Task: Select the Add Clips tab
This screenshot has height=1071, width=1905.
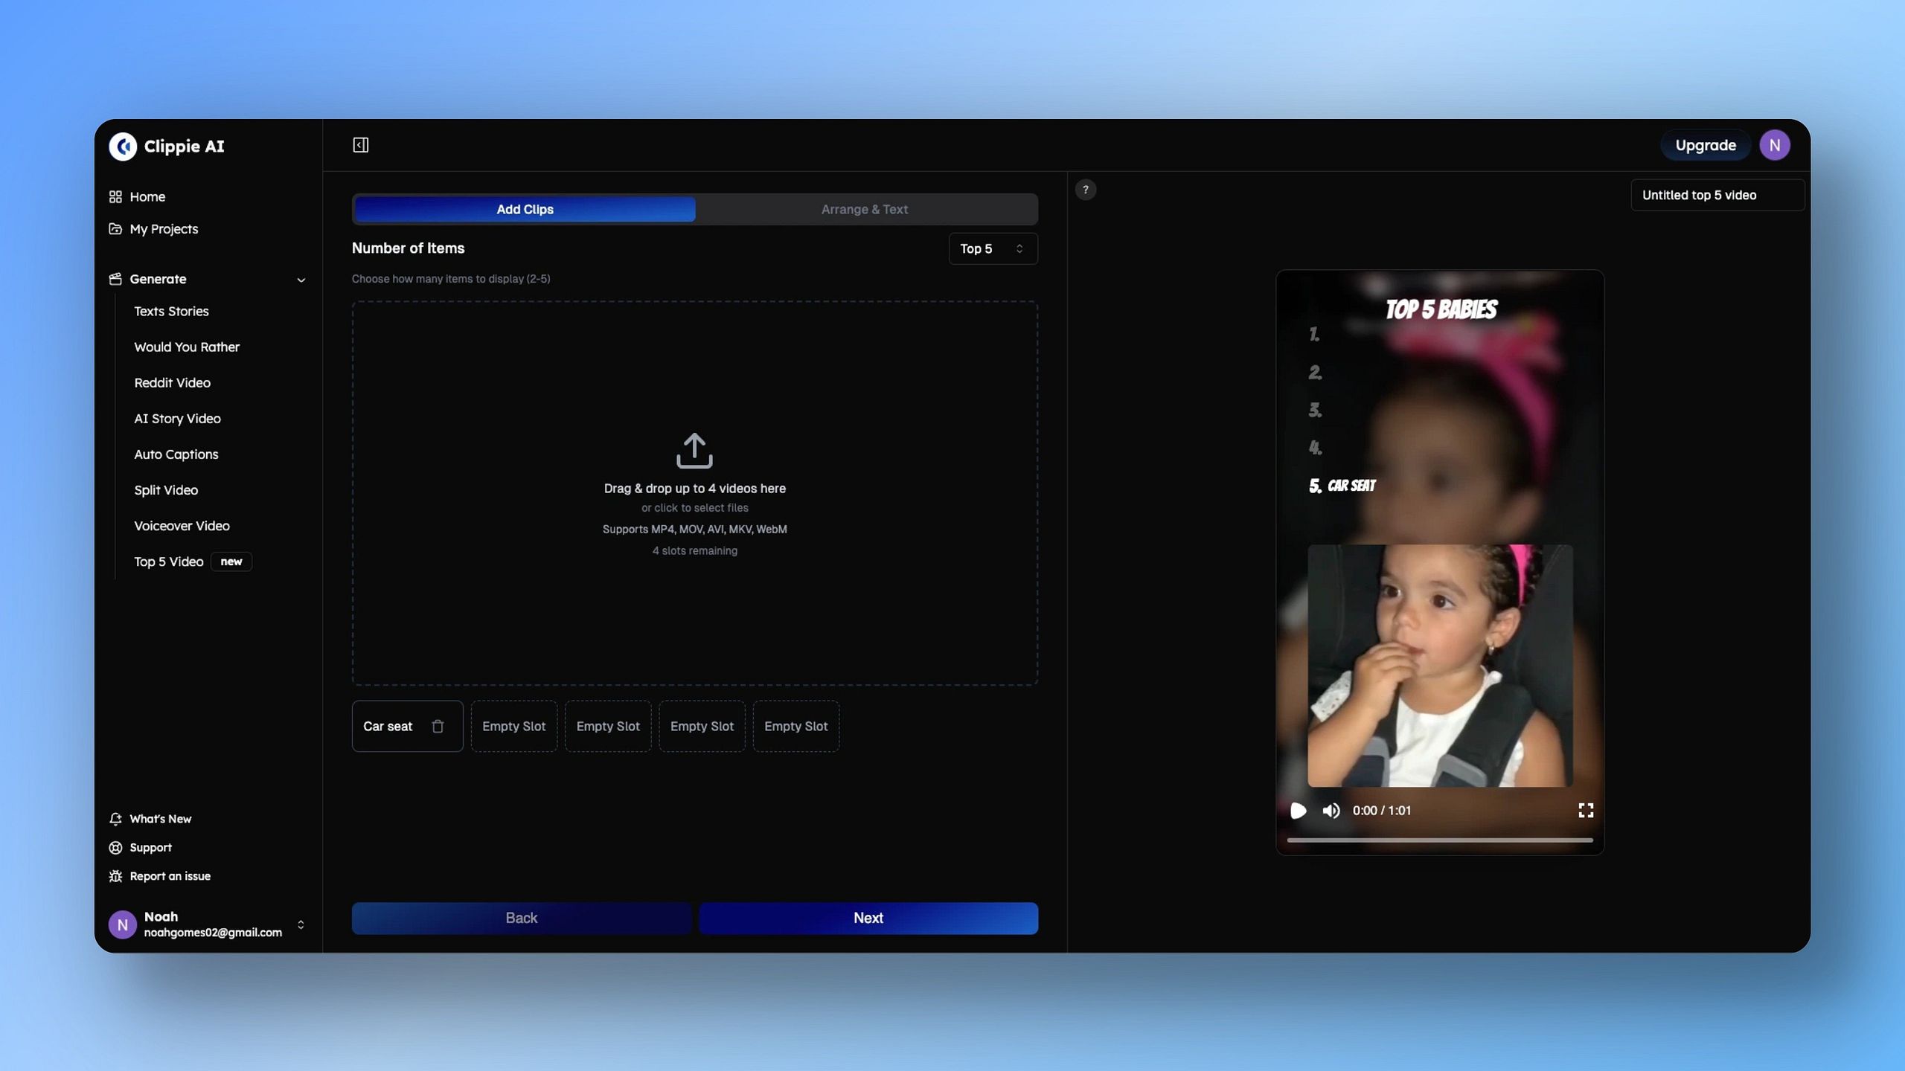Action: point(525,209)
